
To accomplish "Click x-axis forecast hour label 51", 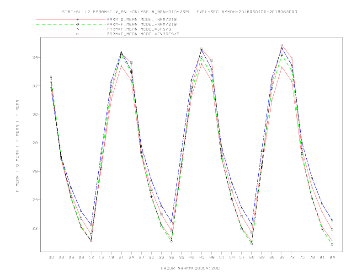I will point(222,257).
